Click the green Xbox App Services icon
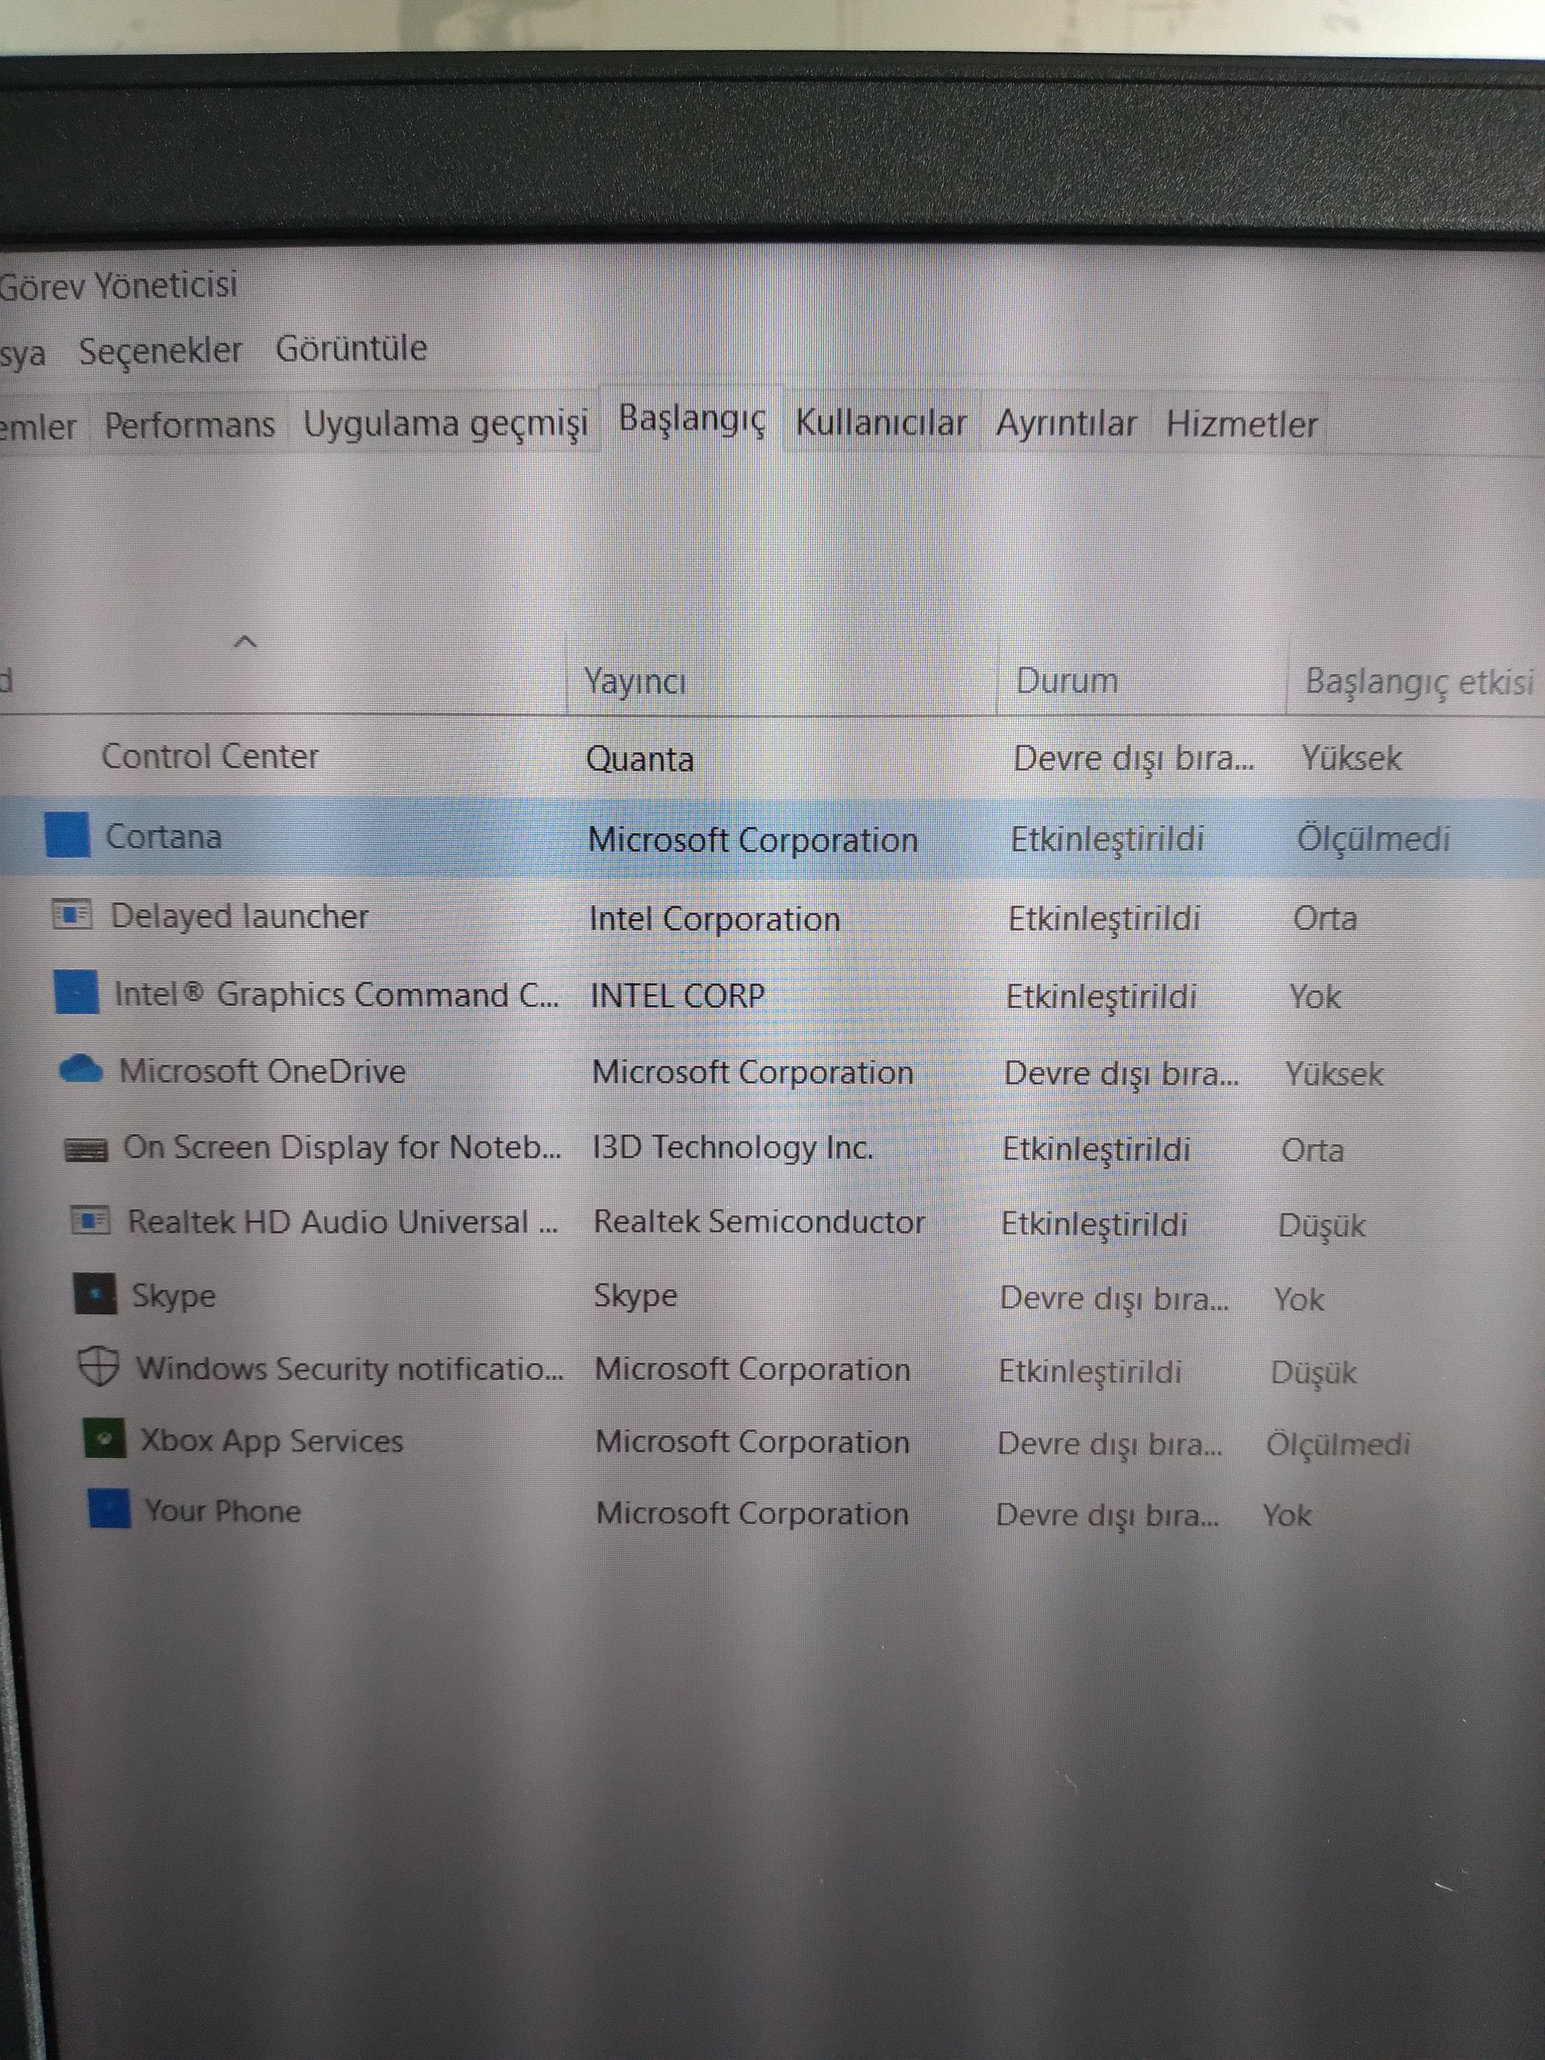Viewport: 1545px width, 2060px height. point(104,1440)
